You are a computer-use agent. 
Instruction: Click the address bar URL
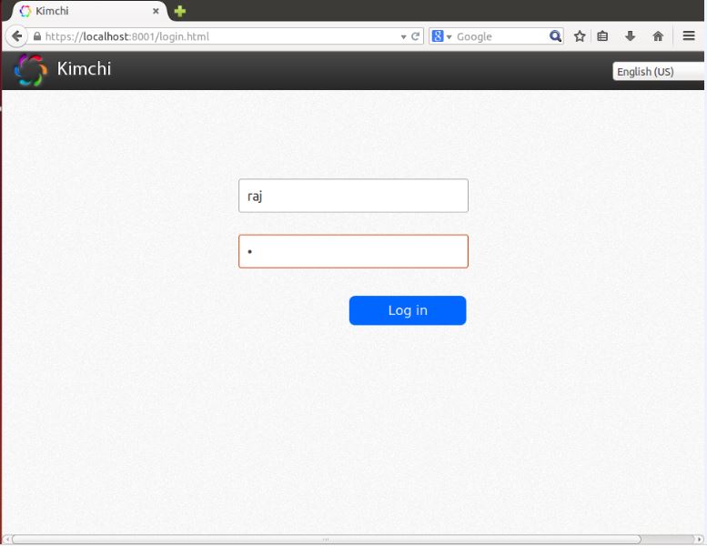(x=127, y=36)
